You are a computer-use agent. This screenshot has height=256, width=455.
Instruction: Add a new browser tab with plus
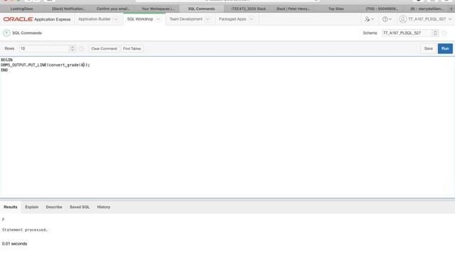click(451, 9)
